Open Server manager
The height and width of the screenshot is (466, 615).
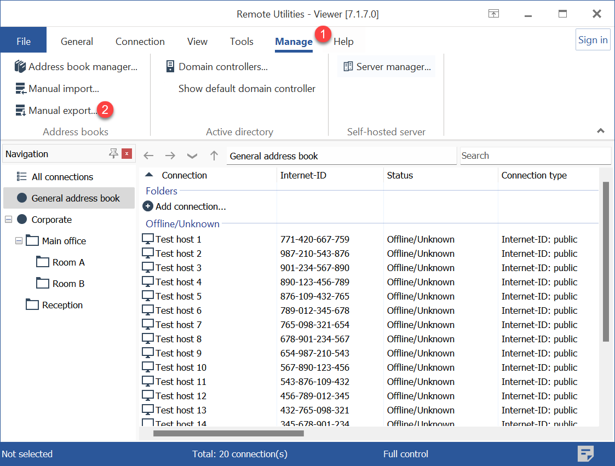(x=387, y=67)
